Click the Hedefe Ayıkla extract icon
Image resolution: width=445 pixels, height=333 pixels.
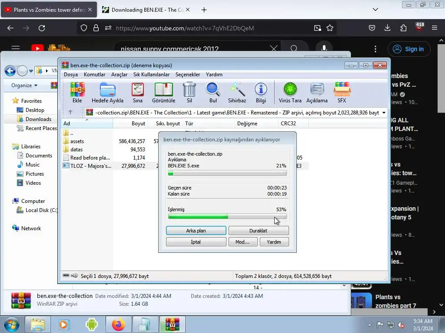click(108, 93)
